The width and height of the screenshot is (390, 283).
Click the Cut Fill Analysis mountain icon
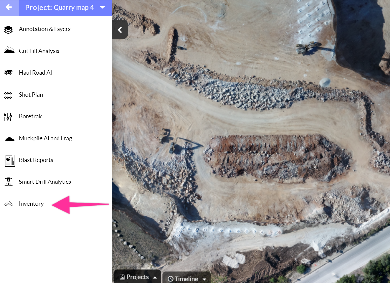(x=9, y=50)
